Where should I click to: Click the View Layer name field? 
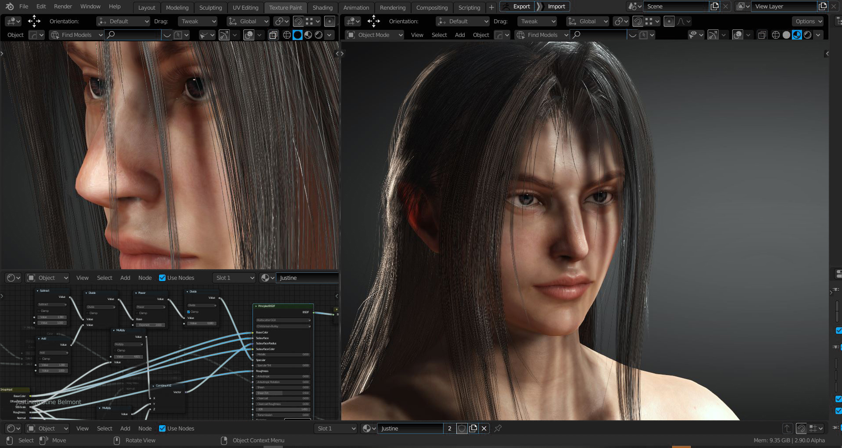784,7
